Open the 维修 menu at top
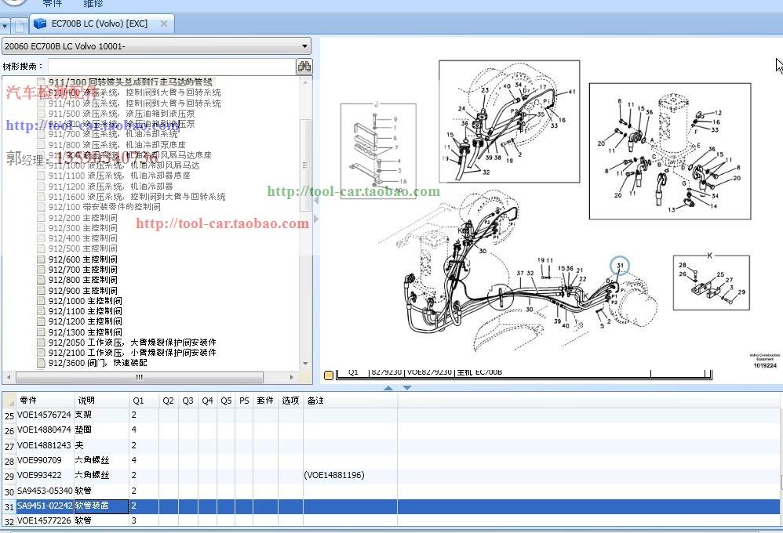Image resolution: width=783 pixels, height=533 pixels. 93,3
